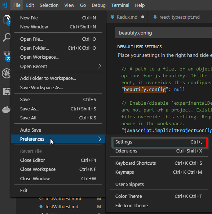Viewport: 212px width, 214px height.
Task: Open the Docker whale icon in activity bar
Action: pos(6,109)
